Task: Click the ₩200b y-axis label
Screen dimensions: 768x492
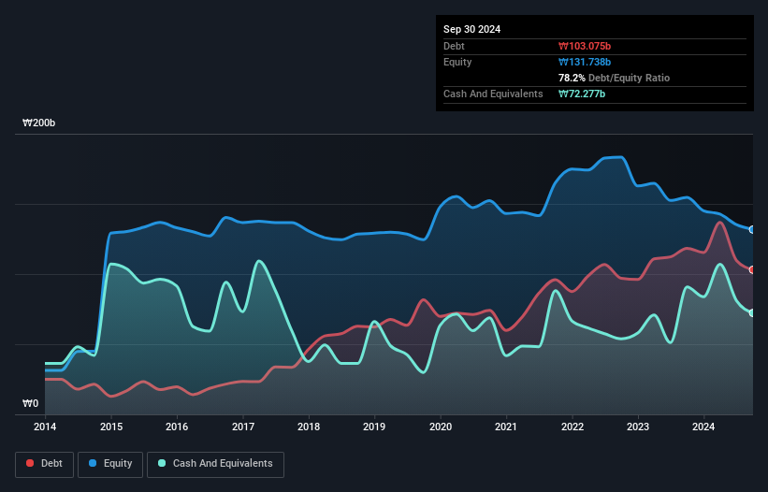Action: (39, 123)
